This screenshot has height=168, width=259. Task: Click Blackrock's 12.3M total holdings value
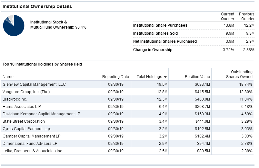tap(162, 99)
